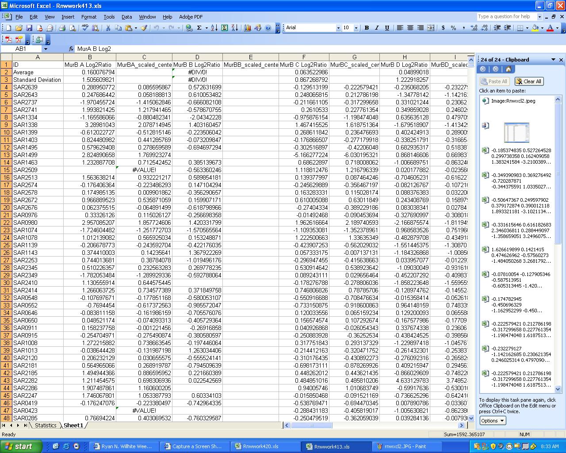The image size is (566, 453).
Task: Open the Data menu
Action: pos(126,17)
